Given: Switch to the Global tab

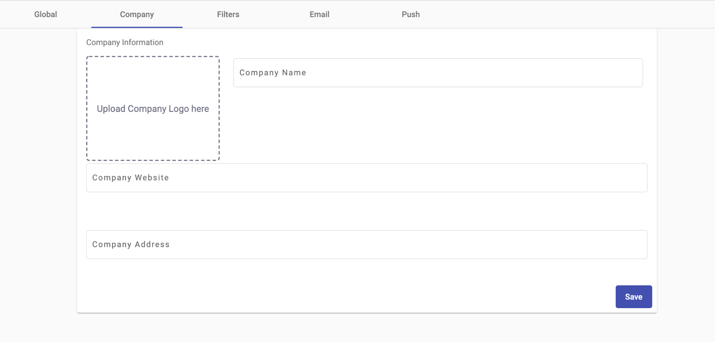Looking at the screenshot, I should pos(45,14).
